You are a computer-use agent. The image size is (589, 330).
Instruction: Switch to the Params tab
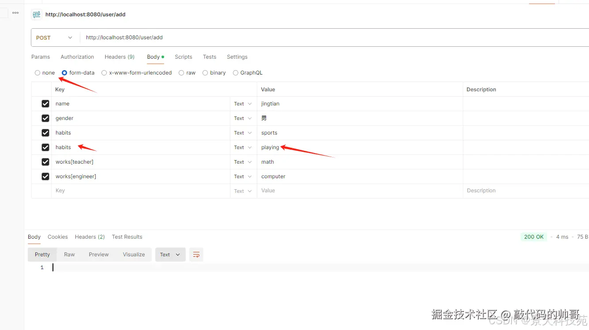(x=41, y=57)
